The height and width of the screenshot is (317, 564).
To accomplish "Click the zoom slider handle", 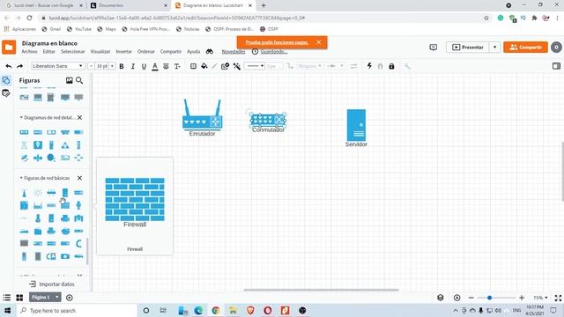I will point(489,298).
